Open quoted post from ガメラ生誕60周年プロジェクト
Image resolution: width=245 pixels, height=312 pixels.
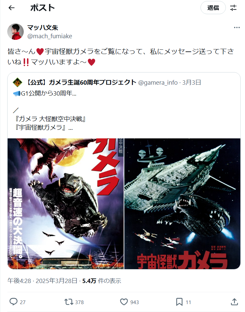[124, 105]
